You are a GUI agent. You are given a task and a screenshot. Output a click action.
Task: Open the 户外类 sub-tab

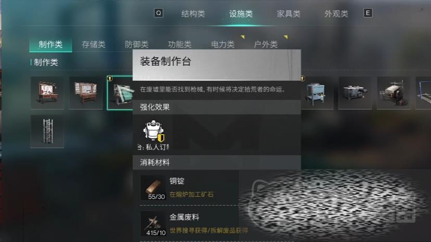point(265,45)
